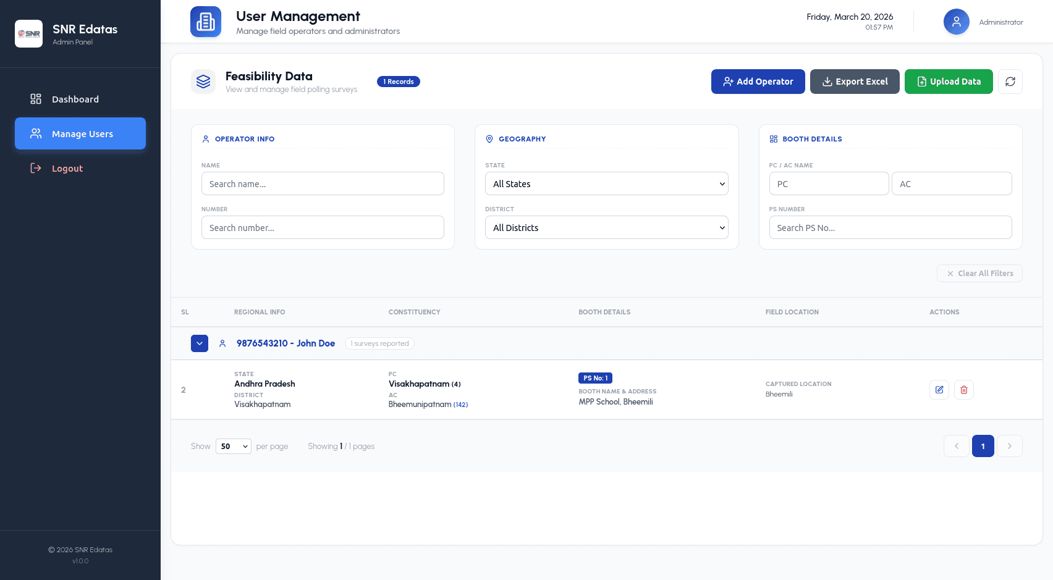Click the Export Excel button
This screenshot has width=1053, height=580.
[x=855, y=81]
